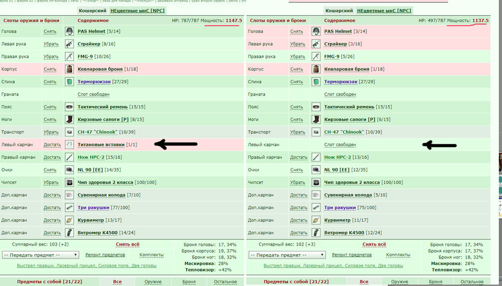Click Достать for Левый карман, left panel
Screen dimensions: 502x286
coord(52,145)
